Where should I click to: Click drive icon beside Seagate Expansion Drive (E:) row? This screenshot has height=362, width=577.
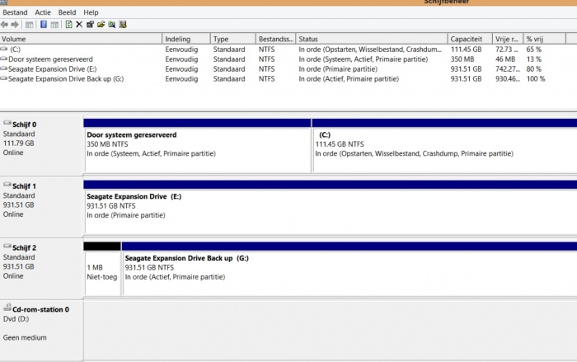pos(3,69)
